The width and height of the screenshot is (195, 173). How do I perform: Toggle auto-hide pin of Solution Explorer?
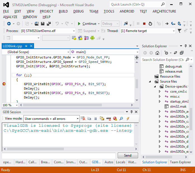186,46
